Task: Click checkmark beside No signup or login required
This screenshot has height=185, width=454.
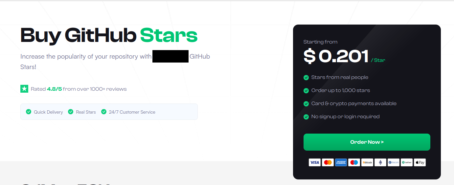Action: click(x=306, y=117)
